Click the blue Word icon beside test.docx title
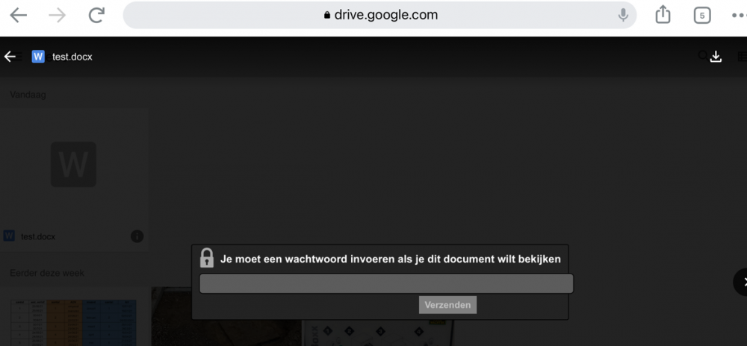 point(38,57)
